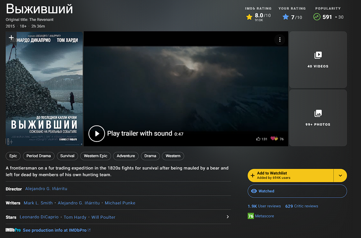The image size is (361, 238).
Task: Select the Period Drama genre chip
Action: point(39,156)
